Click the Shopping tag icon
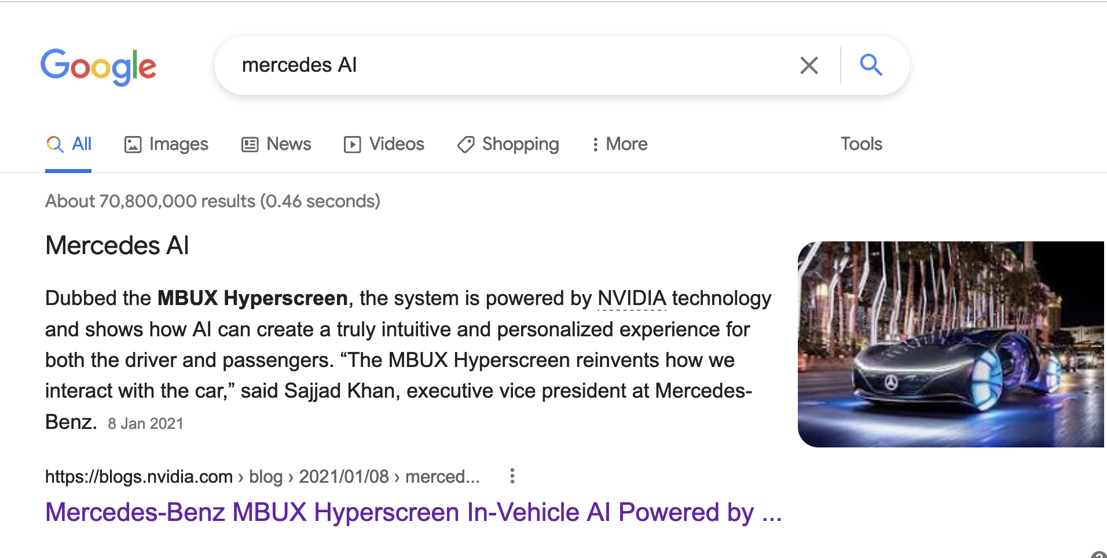This screenshot has width=1107, height=558. tap(465, 145)
